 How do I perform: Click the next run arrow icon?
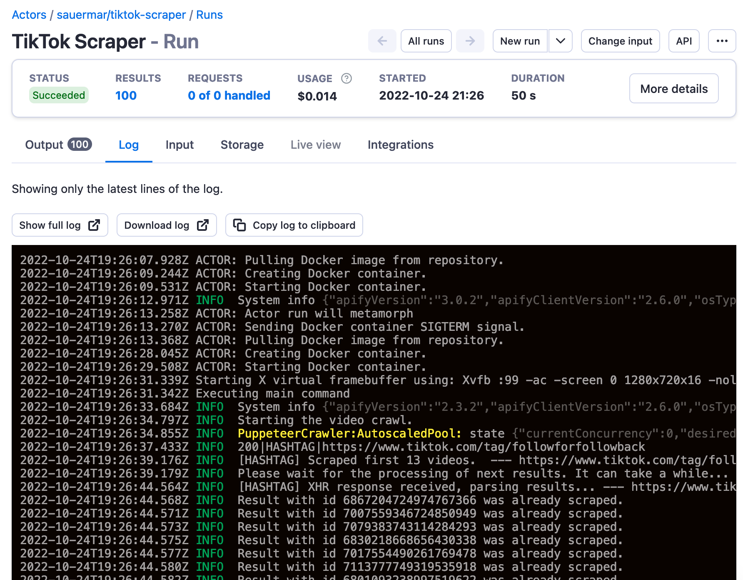(x=470, y=41)
